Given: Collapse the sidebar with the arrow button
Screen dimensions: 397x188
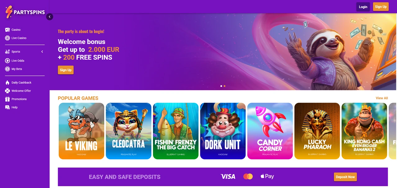Looking at the screenshot, I should 50,17.
